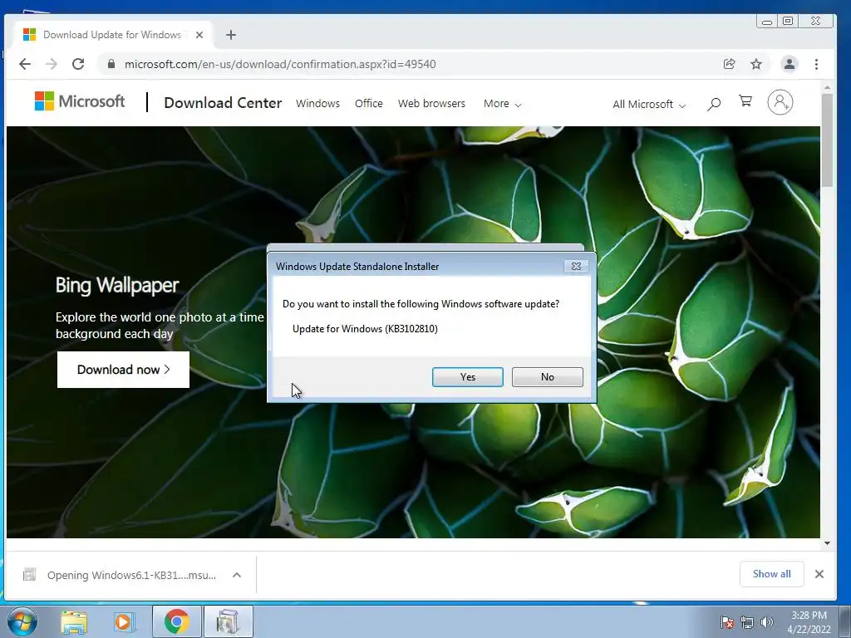Click the Bing Wallpaper heading
The height and width of the screenshot is (638, 851).
point(117,285)
